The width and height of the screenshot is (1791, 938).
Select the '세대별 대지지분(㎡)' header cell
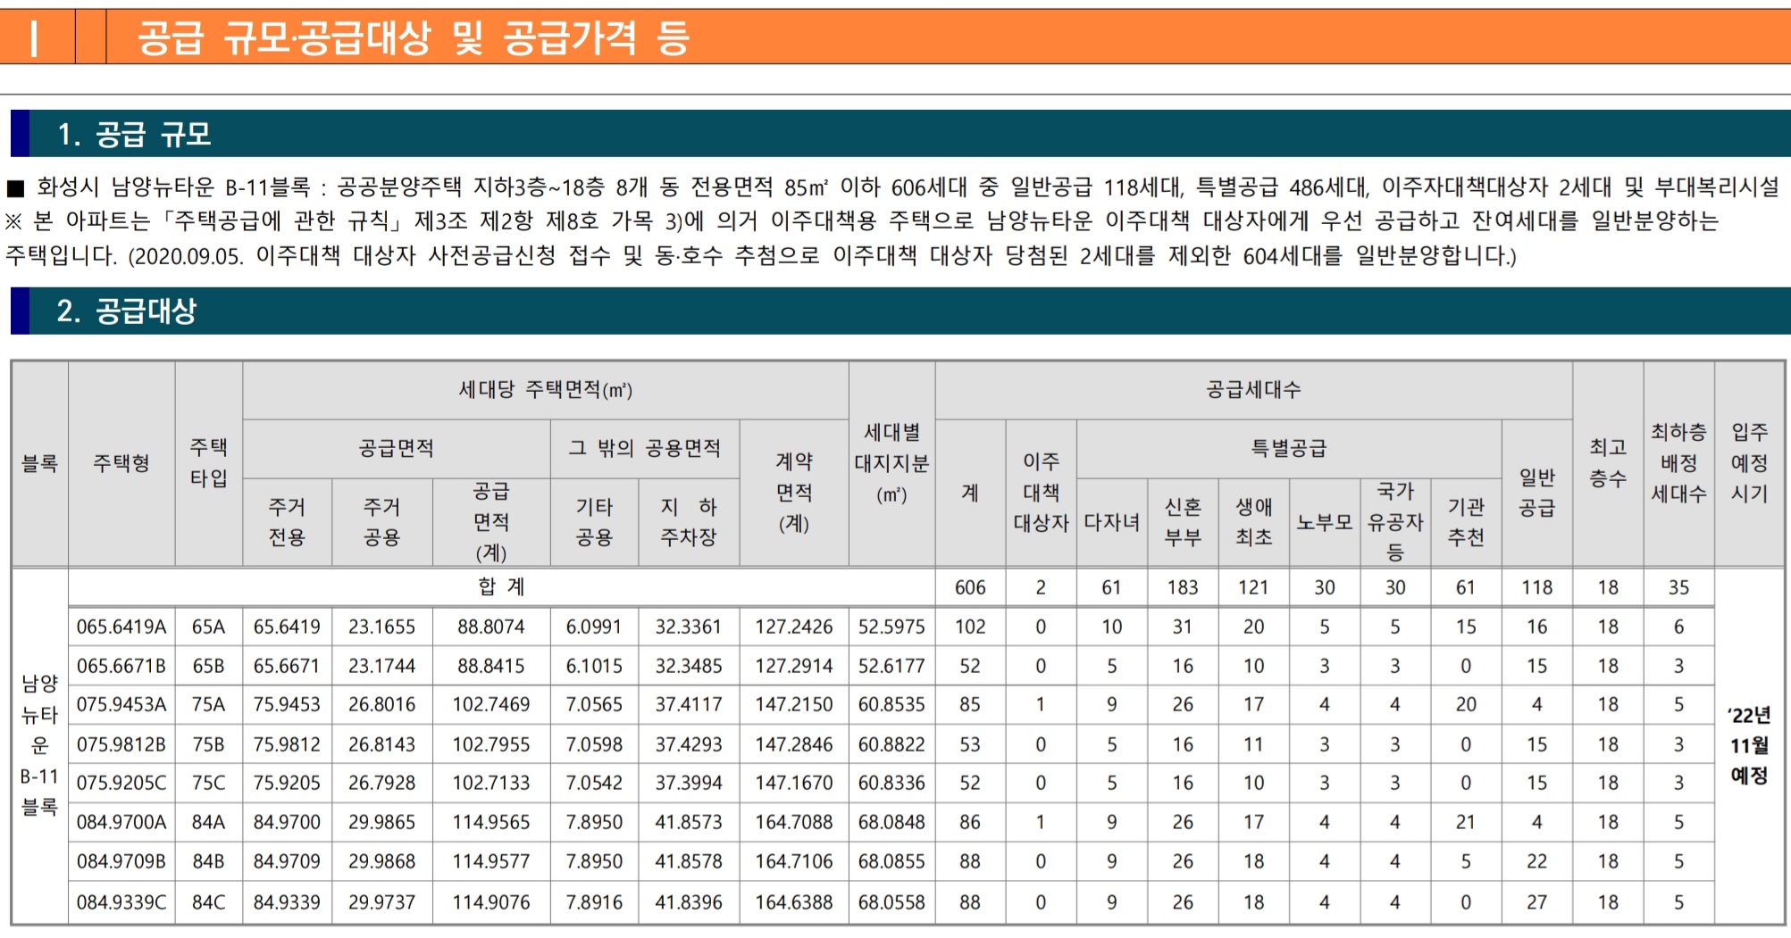coord(891,463)
